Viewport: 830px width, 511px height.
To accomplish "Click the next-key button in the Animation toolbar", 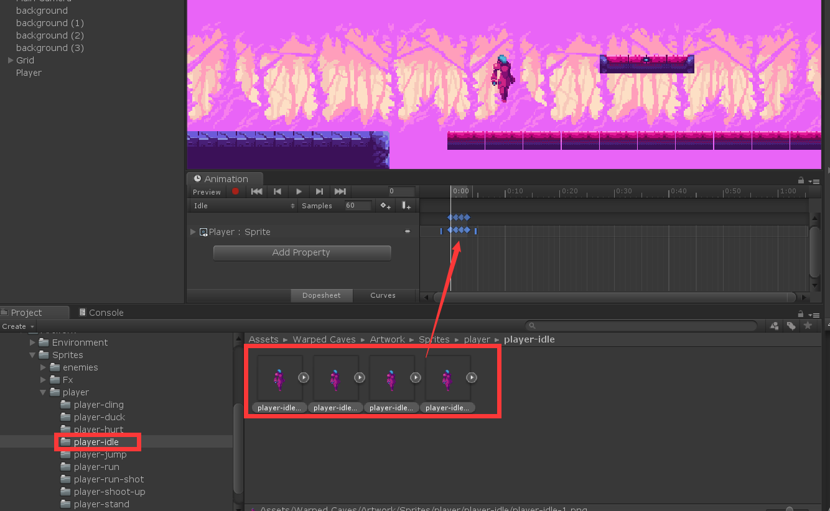I will coord(319,191).
